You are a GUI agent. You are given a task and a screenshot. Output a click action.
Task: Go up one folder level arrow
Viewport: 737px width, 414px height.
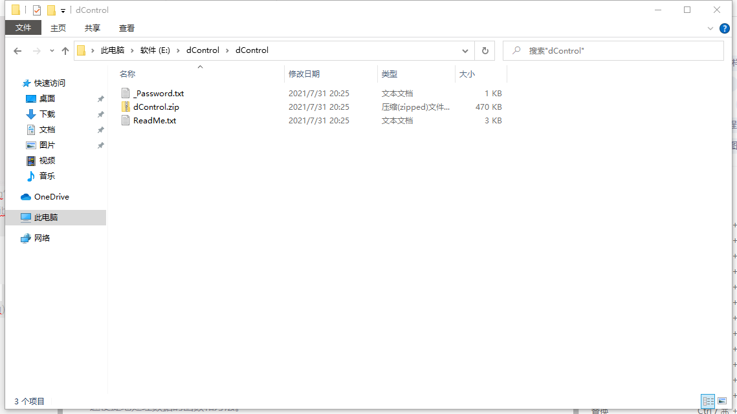click(65, 50)
